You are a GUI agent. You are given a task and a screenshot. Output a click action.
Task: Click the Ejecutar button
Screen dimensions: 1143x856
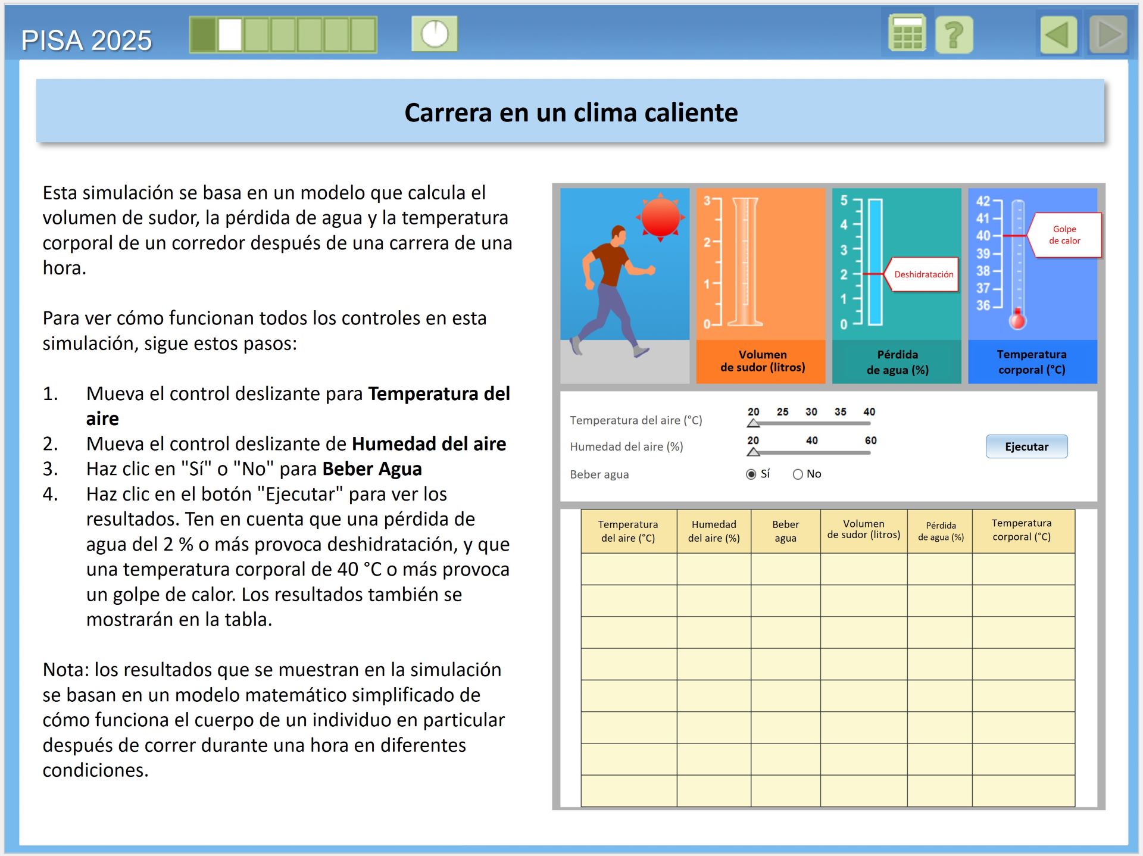tap(1026, 446)
